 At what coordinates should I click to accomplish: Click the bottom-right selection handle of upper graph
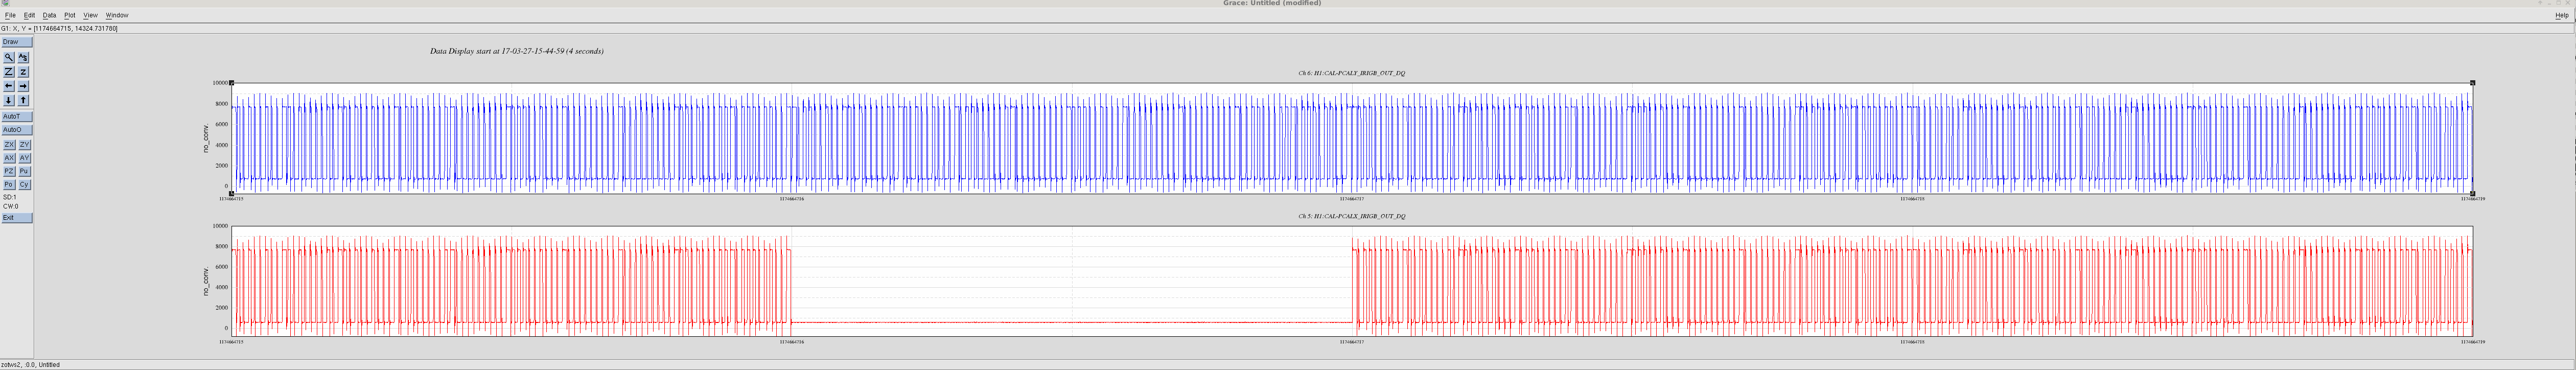(x=2473, y=193)
